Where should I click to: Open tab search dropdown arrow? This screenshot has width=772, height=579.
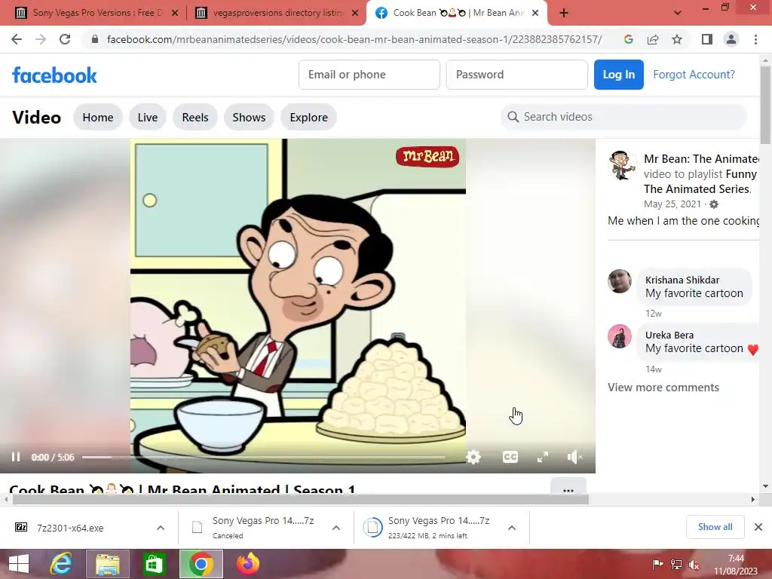click(x=678, y=14)
